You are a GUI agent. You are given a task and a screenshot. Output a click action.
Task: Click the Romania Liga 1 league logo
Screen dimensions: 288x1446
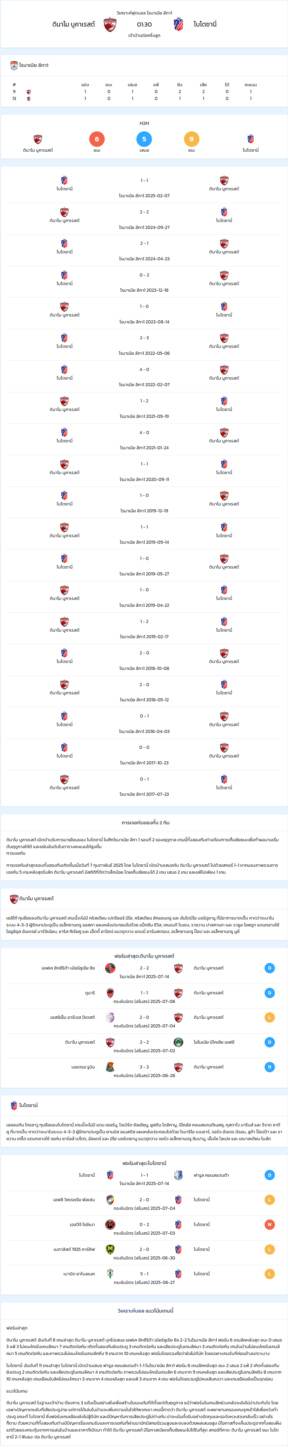pos(14,66)
